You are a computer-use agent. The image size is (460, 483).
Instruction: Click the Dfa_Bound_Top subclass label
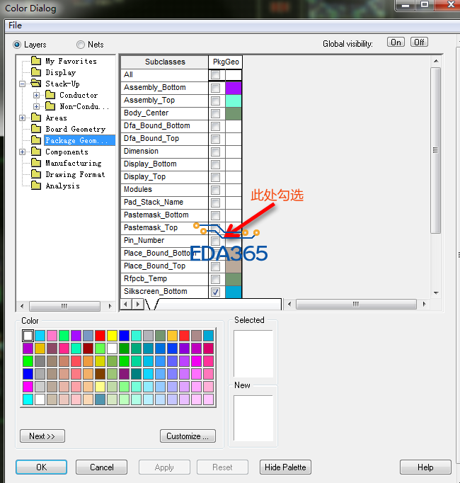click(151, 139)
